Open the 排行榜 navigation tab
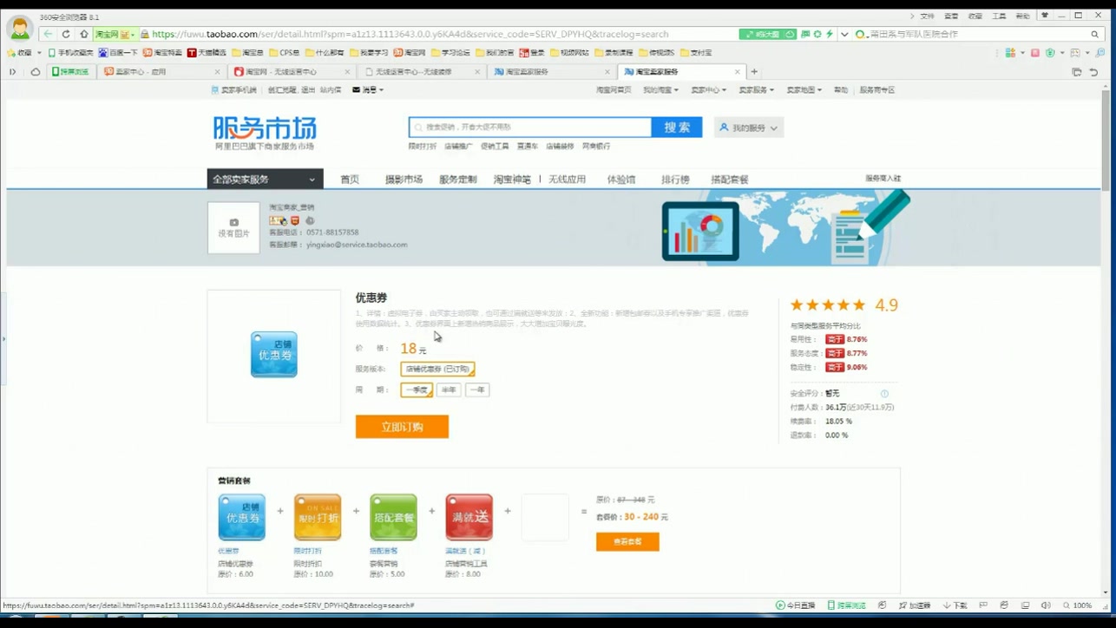1116x628 pixels. point(675,180)
